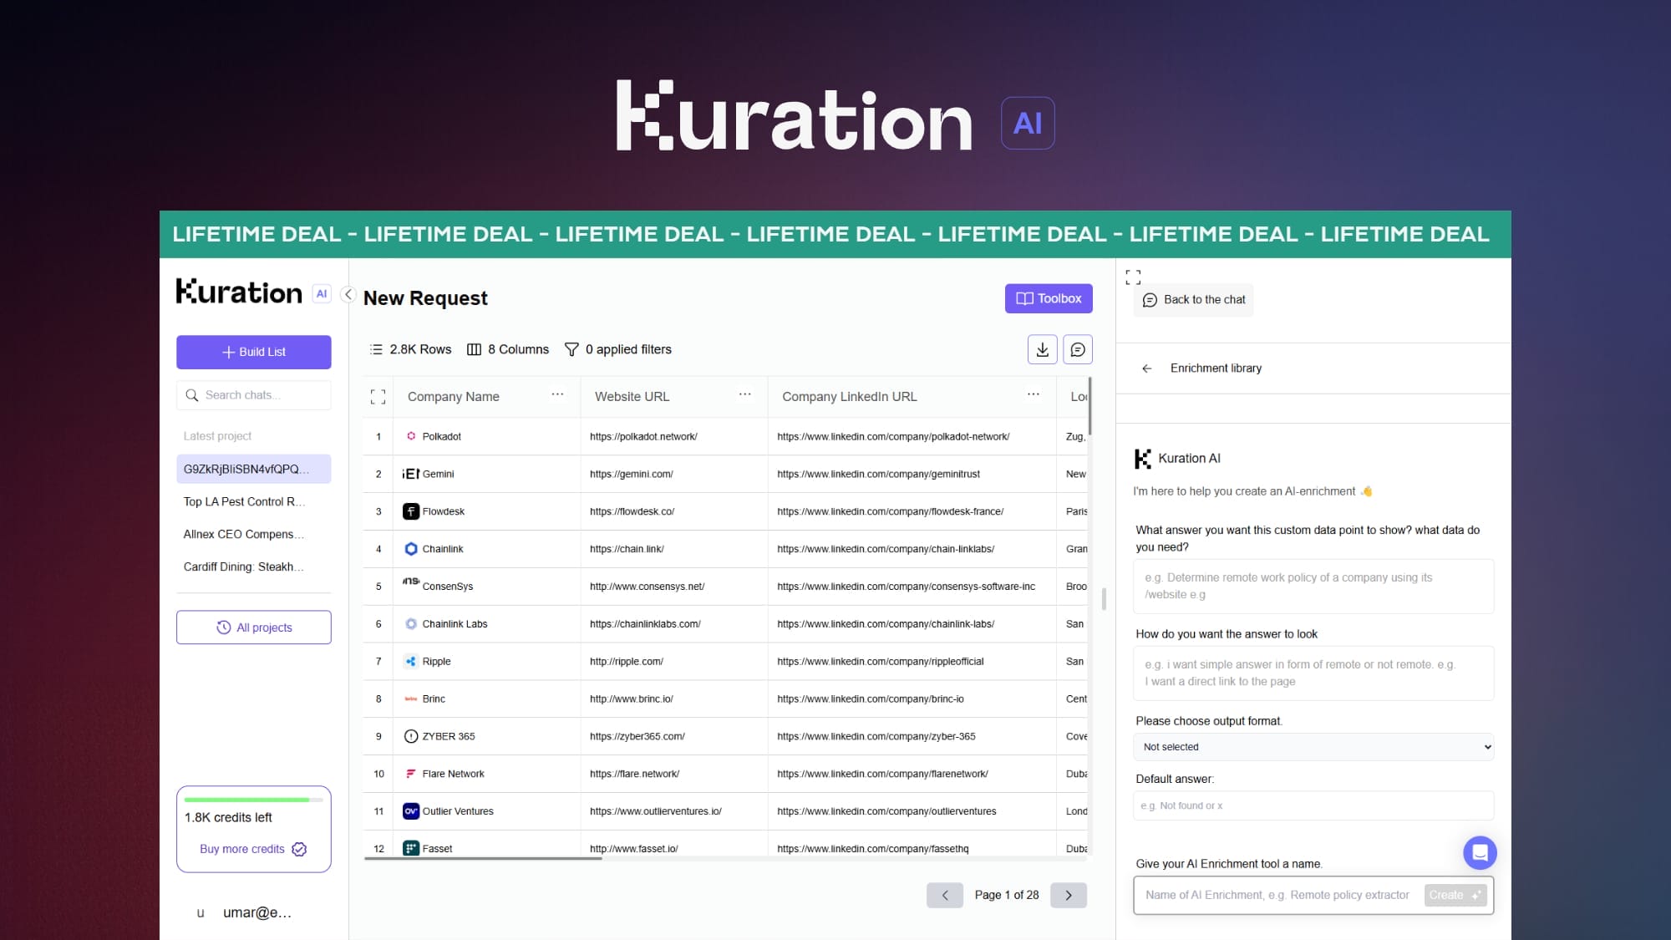1671x940 pixels.
Task: Click the Fasset logo icon
Action: pos(411,848)
